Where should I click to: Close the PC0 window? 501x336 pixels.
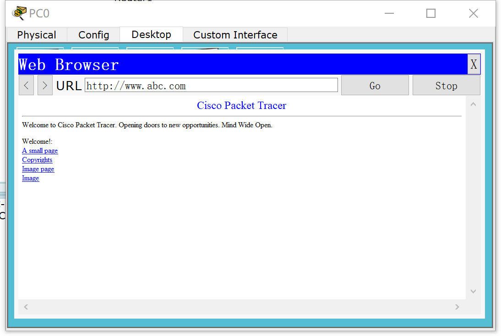[x=473, y=13]
